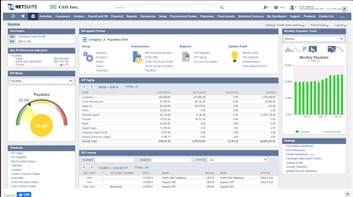353x197 pixels.
Task: Click the Bill Lookup NAME/ID input field
Action: 171,160
